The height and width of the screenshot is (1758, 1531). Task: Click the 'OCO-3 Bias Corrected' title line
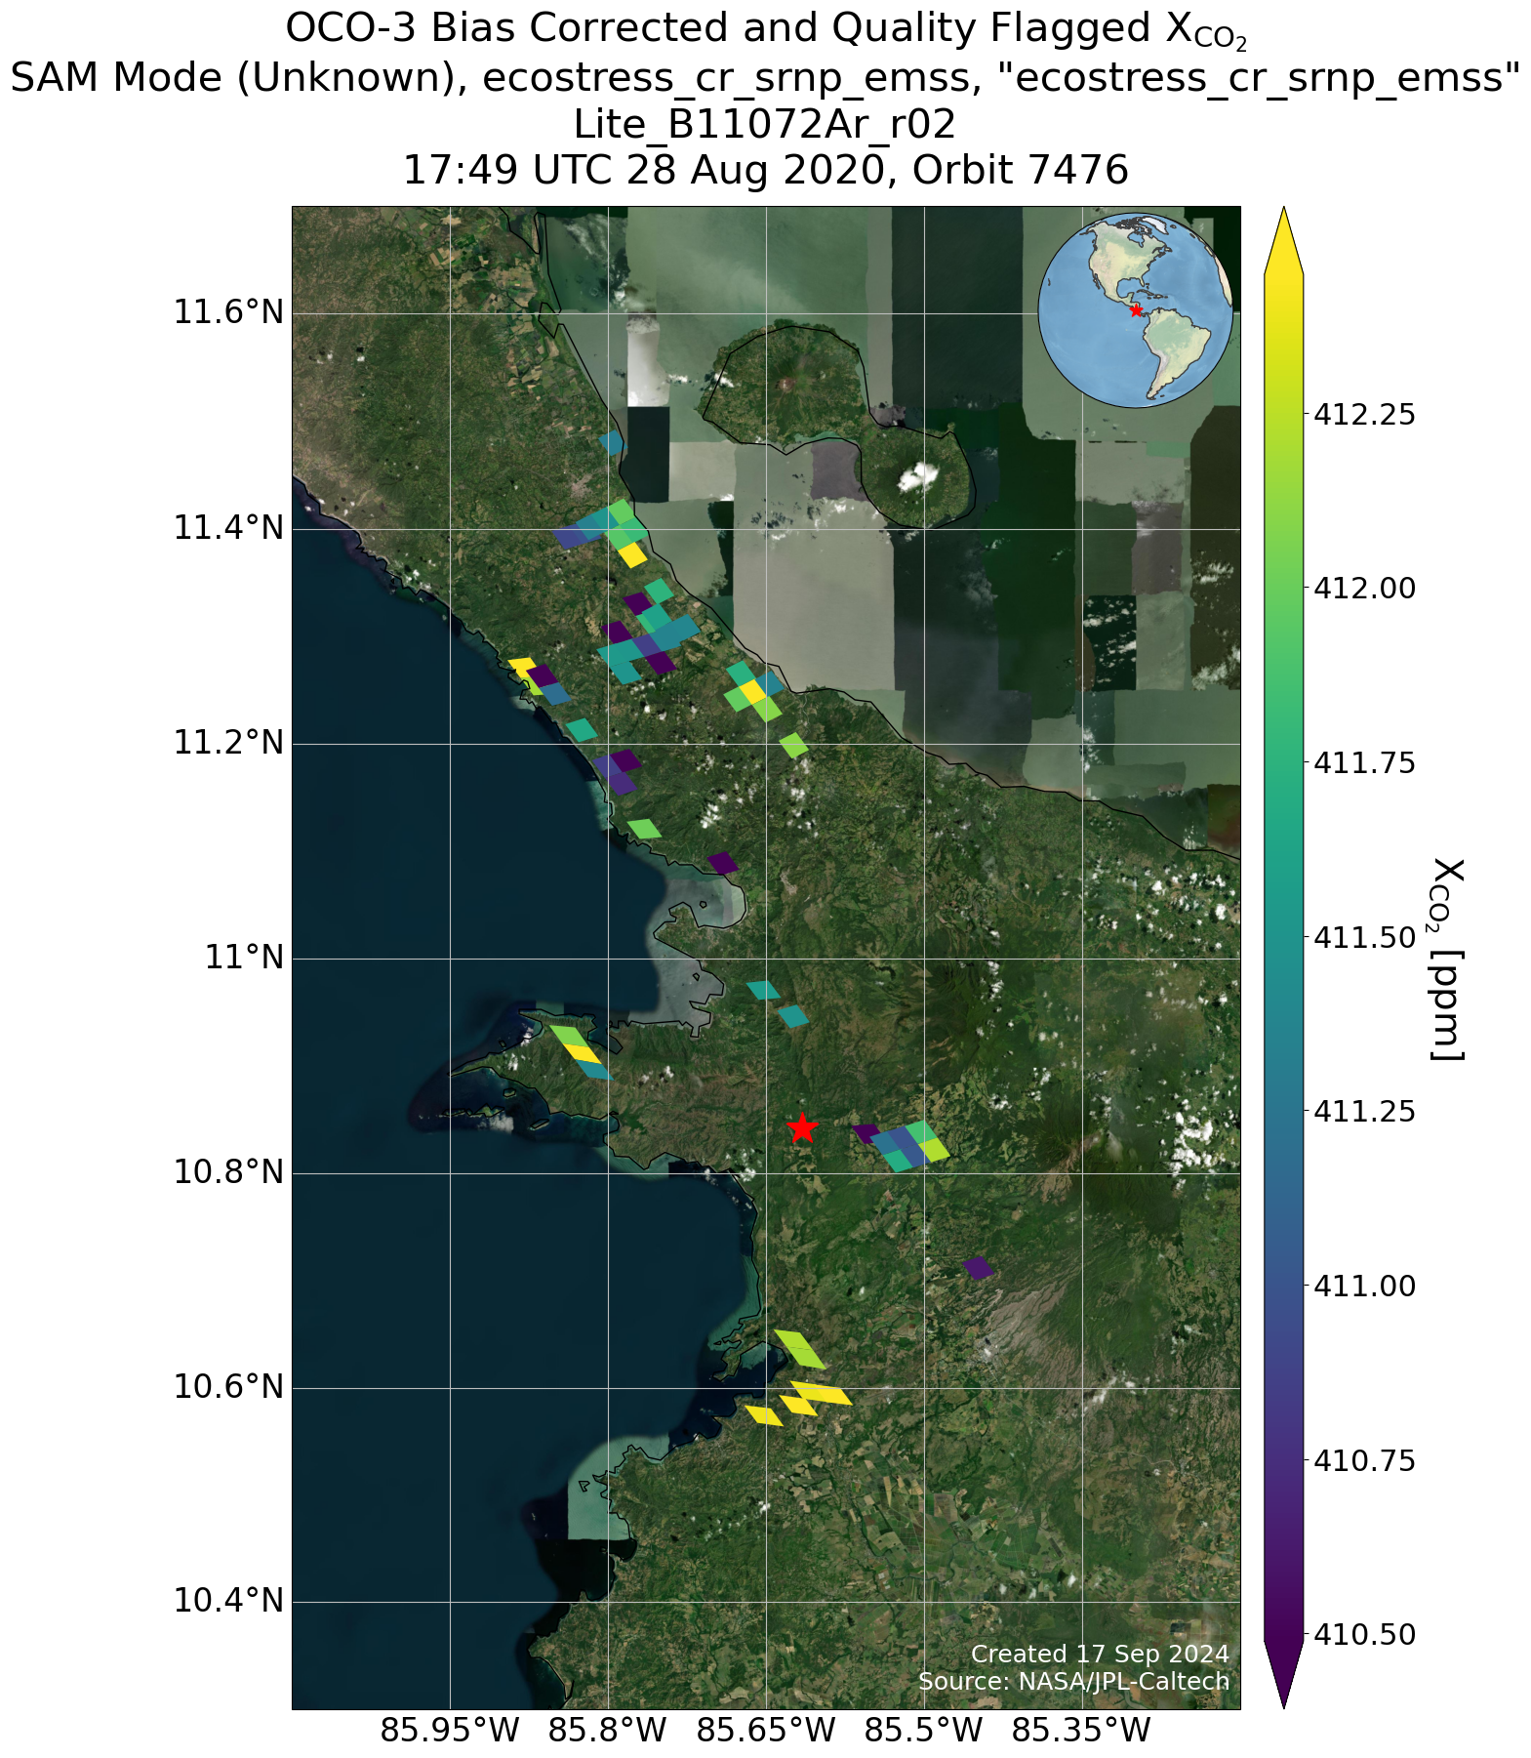(x=765, y=31)
